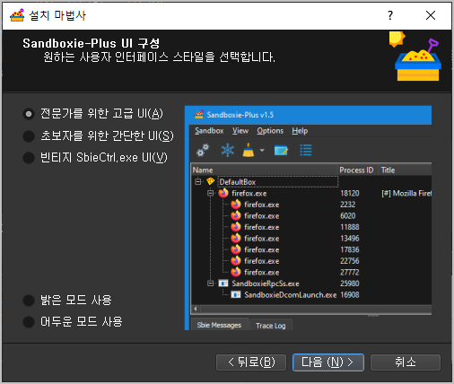
Task: Cancel the wizard with 취소 button
Action: tap(406, 362)
